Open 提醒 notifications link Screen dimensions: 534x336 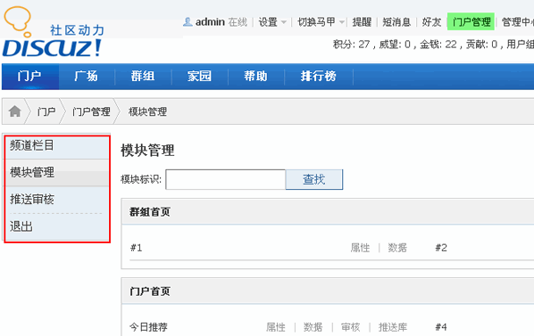[x=362, y=21]
